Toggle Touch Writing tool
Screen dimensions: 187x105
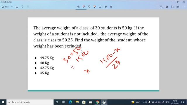click(x=78, y=7)
